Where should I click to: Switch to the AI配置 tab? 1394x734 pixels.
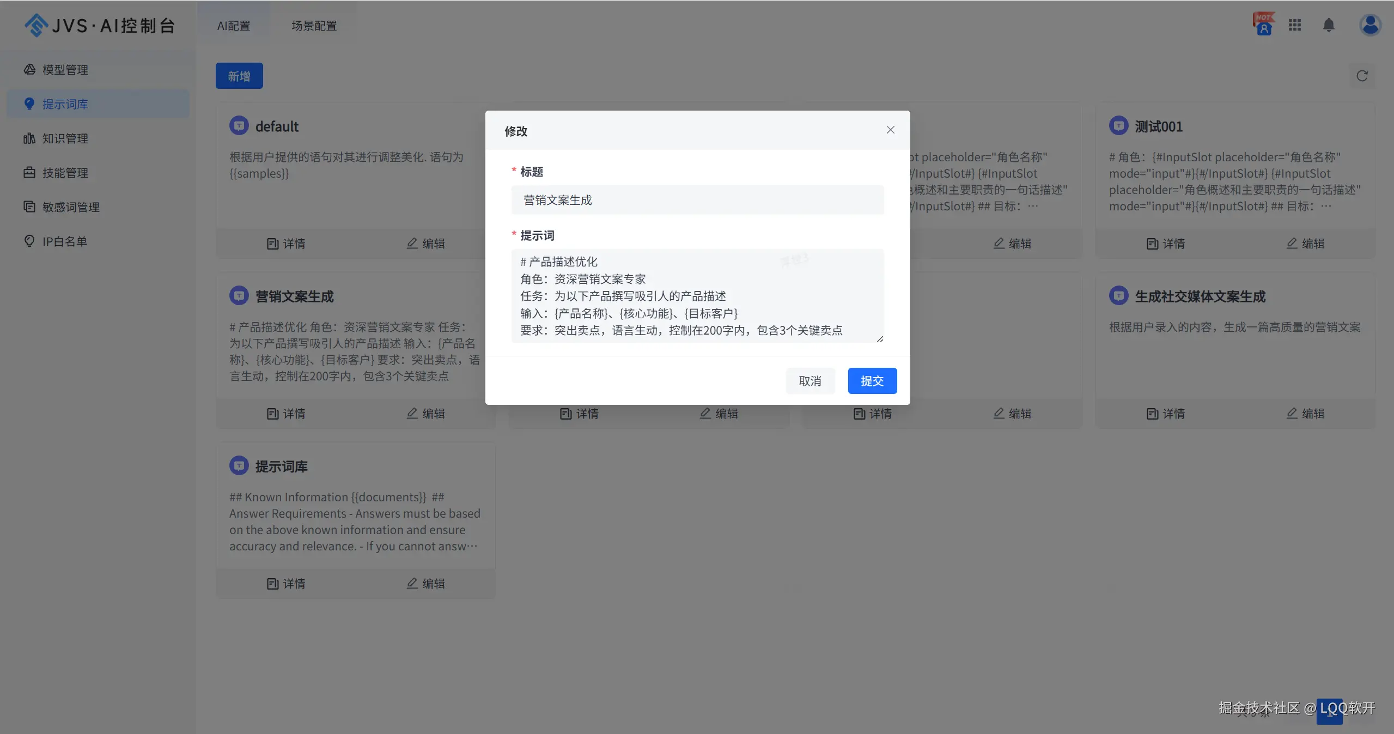[x=233, y=26]
